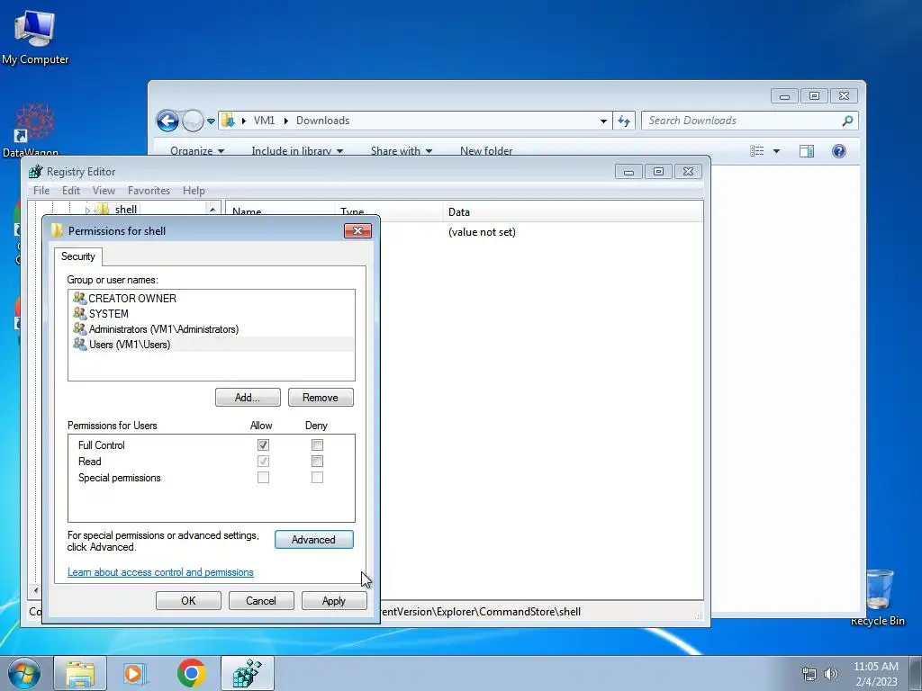Open the View menu in Registry Editor

(104, 191)
